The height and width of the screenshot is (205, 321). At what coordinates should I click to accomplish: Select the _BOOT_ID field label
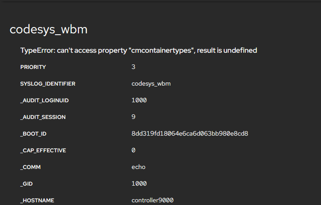33,134
